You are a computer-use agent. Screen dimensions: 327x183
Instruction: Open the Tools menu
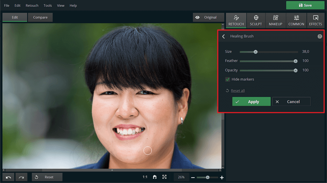pyautogui.click(x=48, y=6)
